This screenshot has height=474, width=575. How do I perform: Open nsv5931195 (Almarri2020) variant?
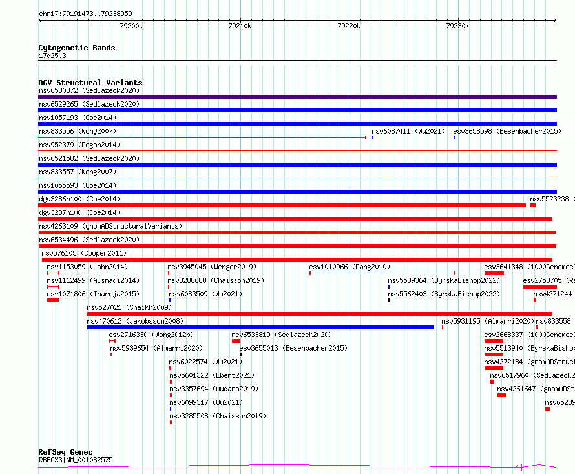coord(488,321)
